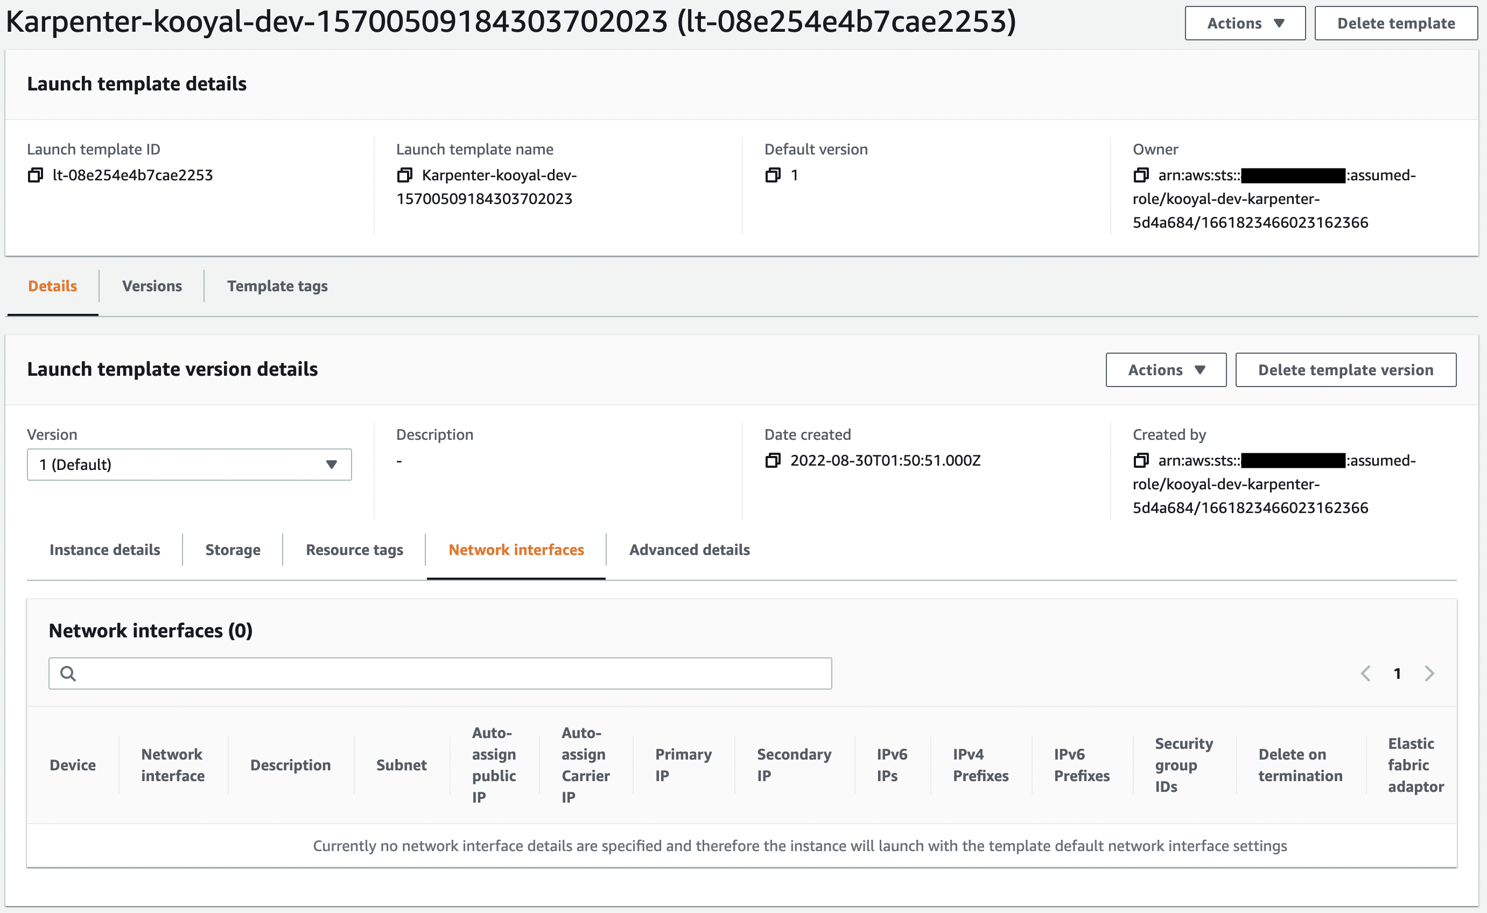Copy the launch template name

coord(404,175)
